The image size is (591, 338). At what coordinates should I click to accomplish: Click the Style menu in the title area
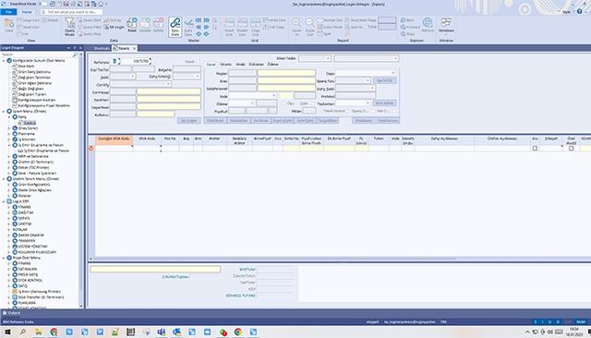click(566, 12)
